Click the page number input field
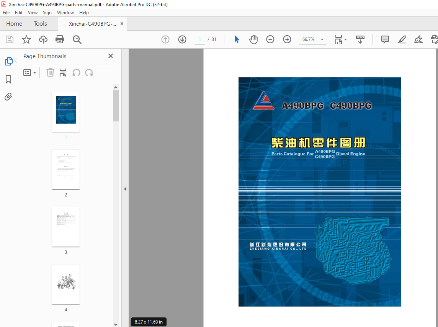The height and width of the screenshot is (327, 438). click(x=200, y=39)
